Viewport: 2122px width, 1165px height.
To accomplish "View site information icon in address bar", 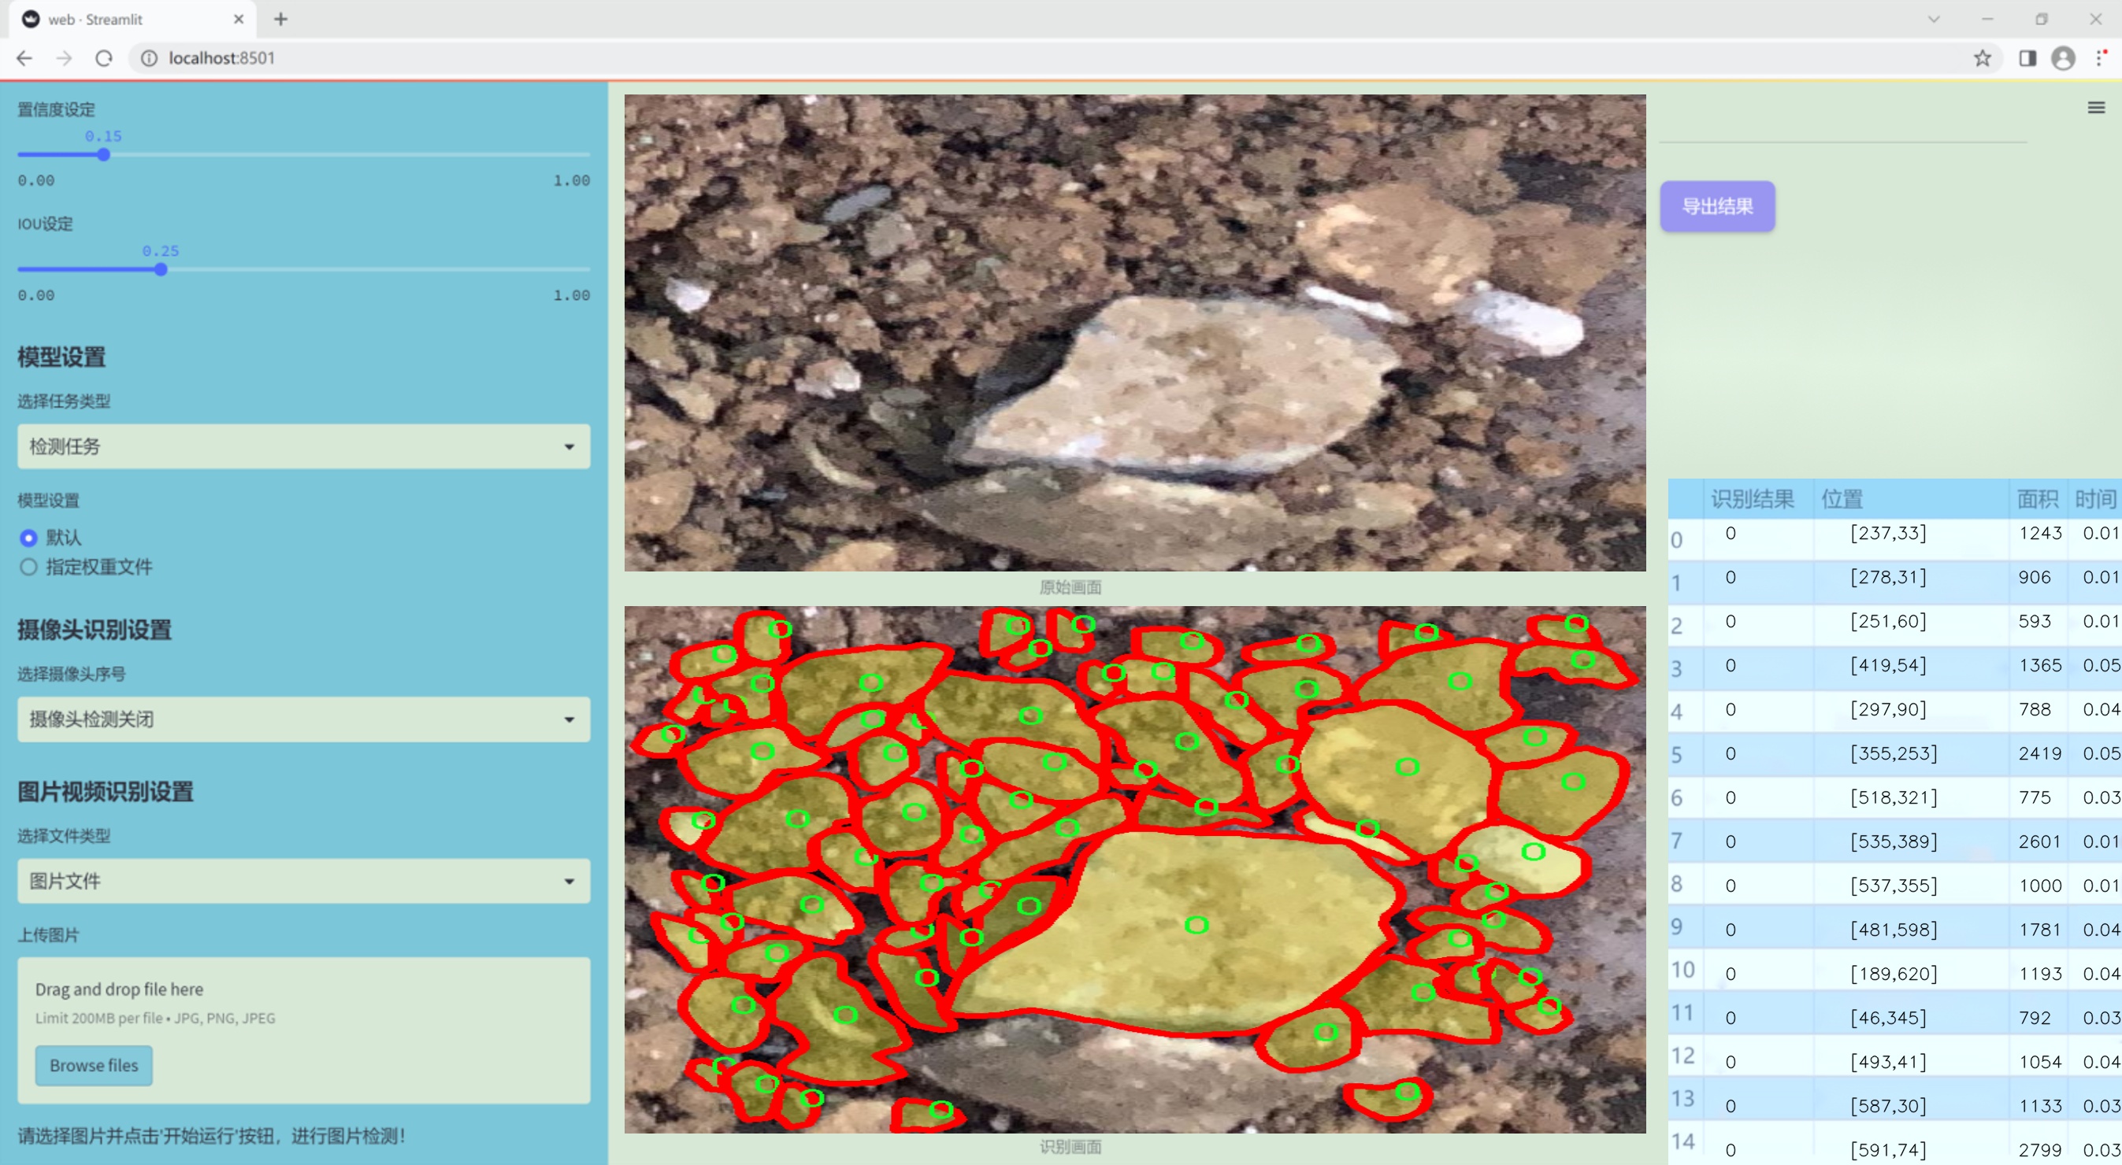I will [x=149, y=58].
